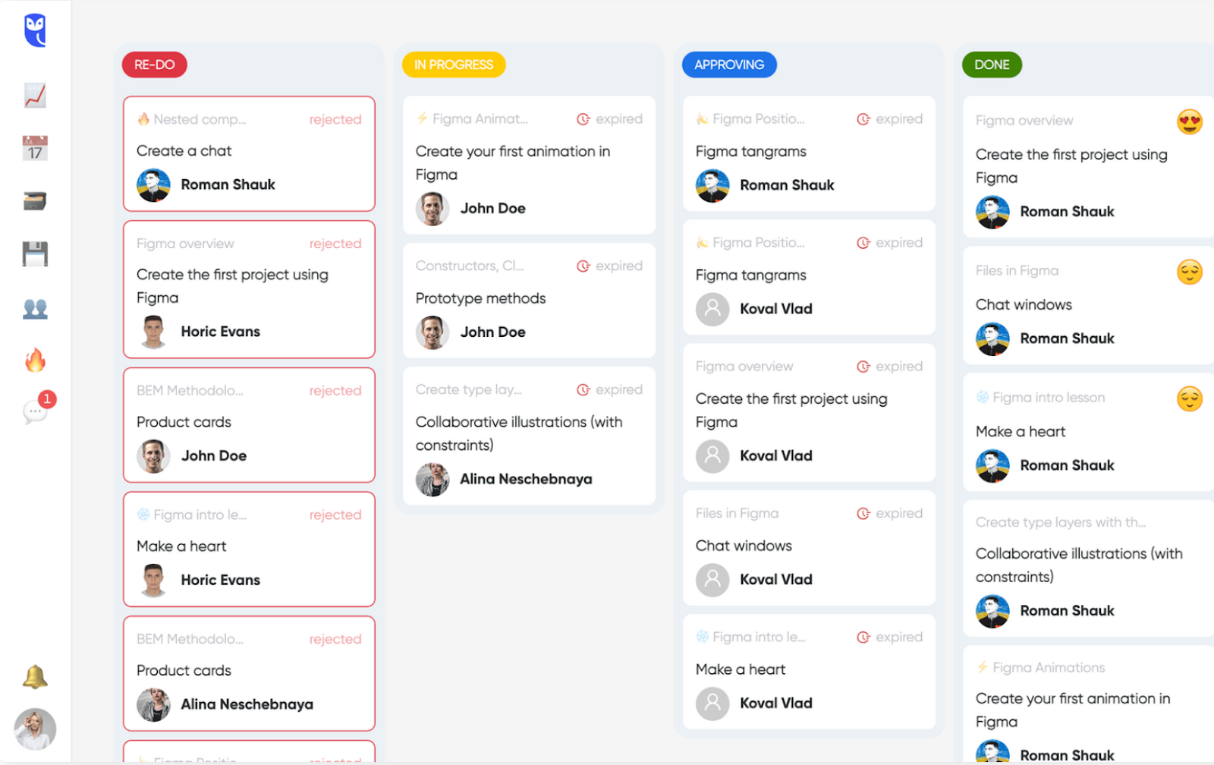The height and width of the screenshot is (765, 1214).
Task: Click relieved emoji on Files in Figma card
Action: 1190,272
